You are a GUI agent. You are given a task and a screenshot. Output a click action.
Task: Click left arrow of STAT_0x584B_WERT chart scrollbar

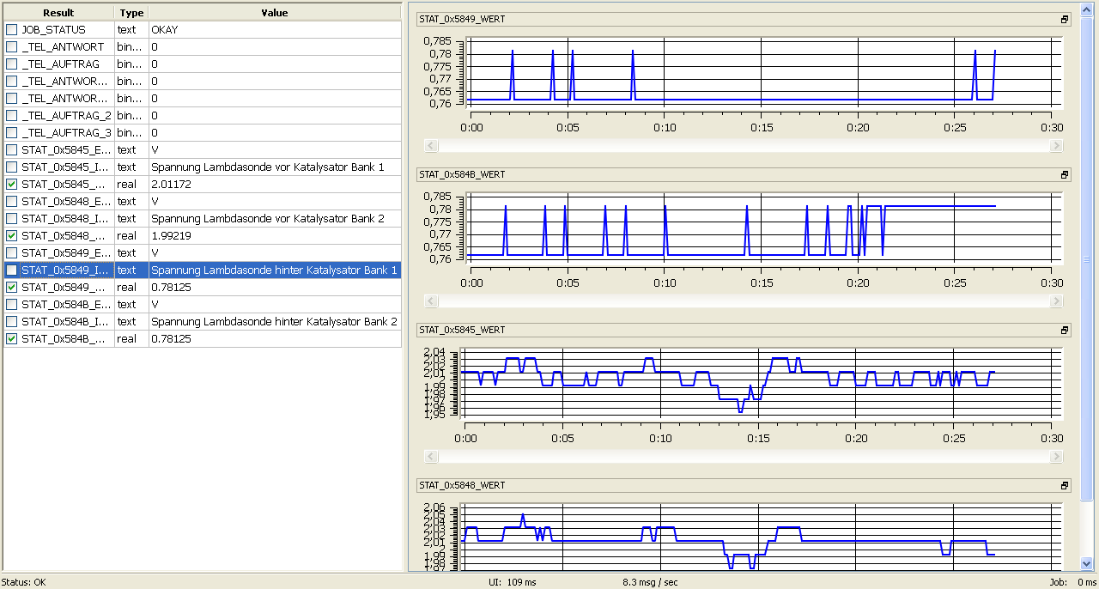(432, 301)
